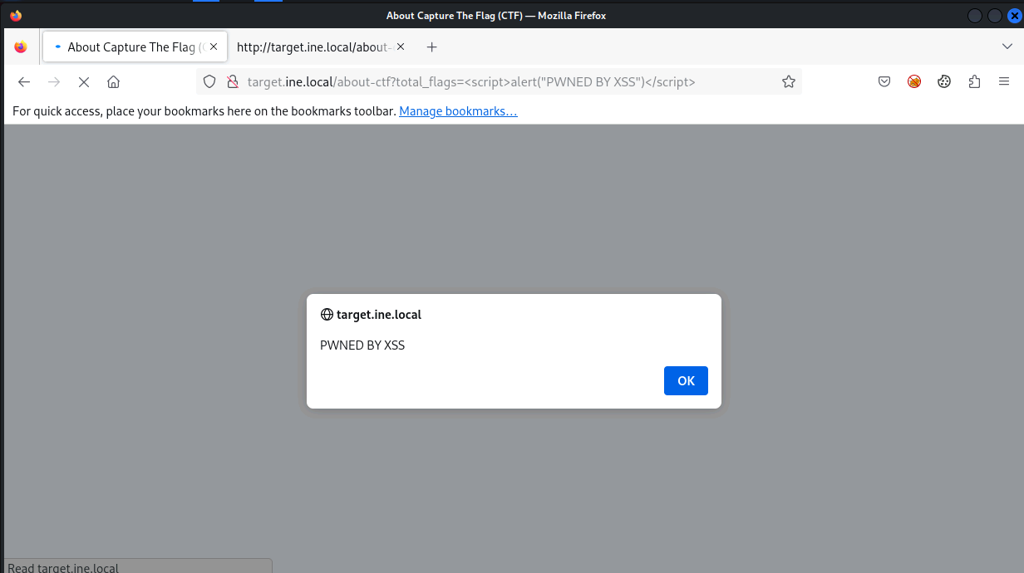The image size is (1024, 573).
Task: Click the Firefox logo in title bar
Action: (16, 15)
